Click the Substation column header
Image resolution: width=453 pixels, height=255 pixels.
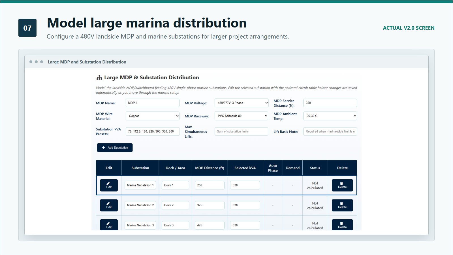(x=140, y=168)
